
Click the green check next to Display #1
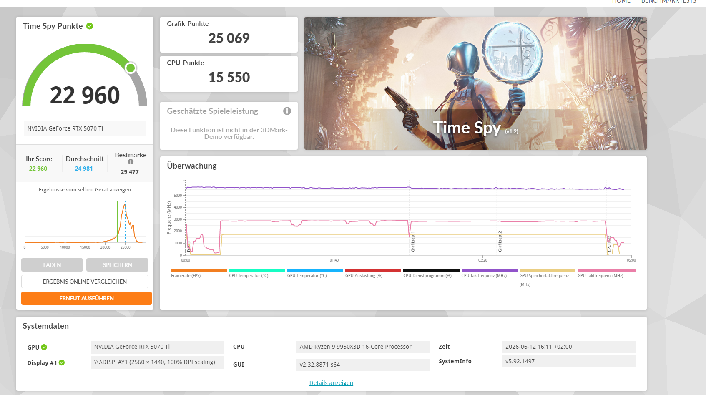pyautogui.click(x=62, y=362)
